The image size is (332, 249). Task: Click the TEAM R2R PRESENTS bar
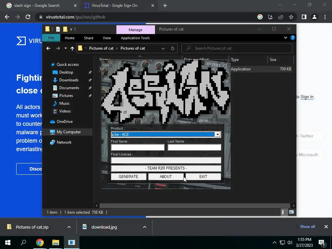tap(166, 168)
